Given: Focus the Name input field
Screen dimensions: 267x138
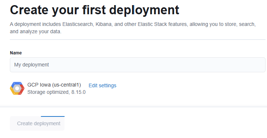Looking at the screenshot, I should (x=138, y=65).
